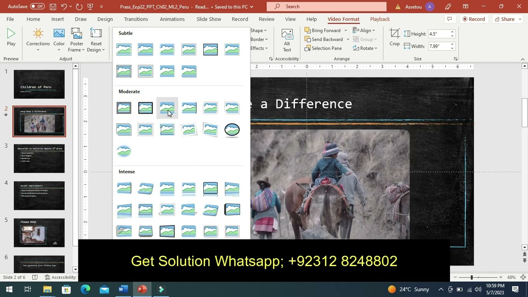Fit slide to current window icon
Viewport: 528px width, 297px height.
tap(523, 277)
